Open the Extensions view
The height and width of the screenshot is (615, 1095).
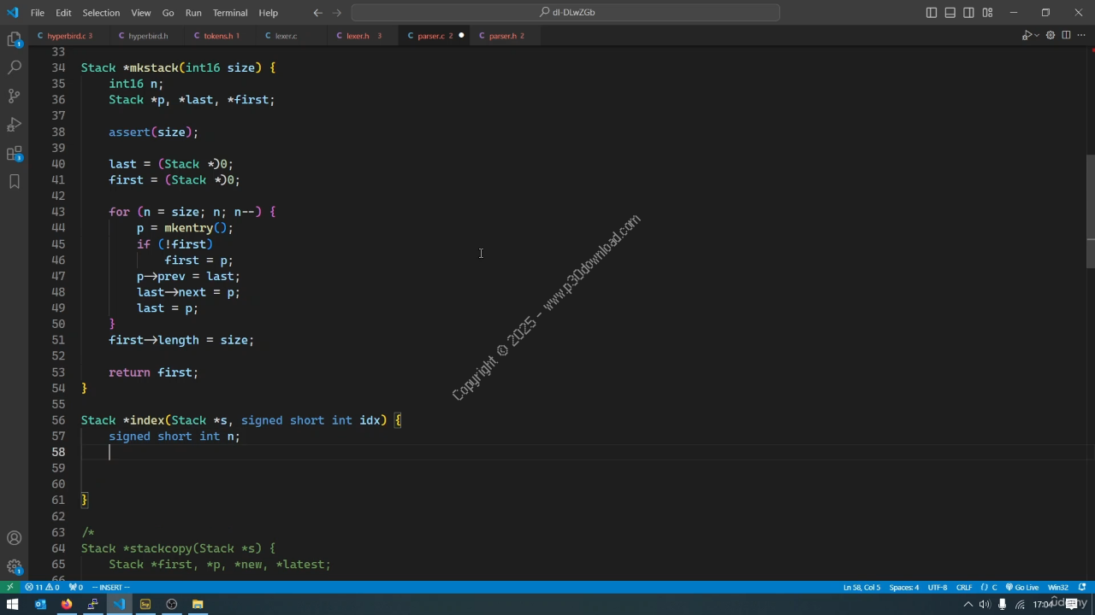(15, 154)
